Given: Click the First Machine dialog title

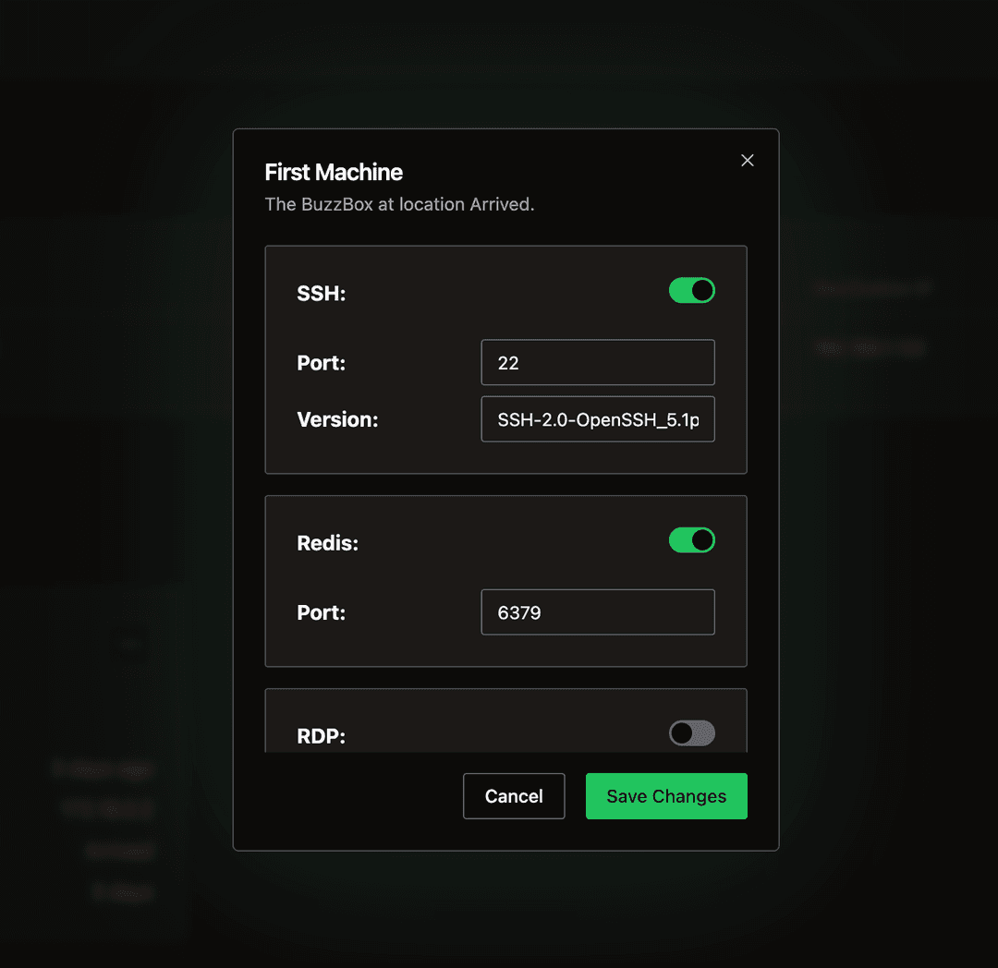Looking at the screenshot, I should pos(334,173).
